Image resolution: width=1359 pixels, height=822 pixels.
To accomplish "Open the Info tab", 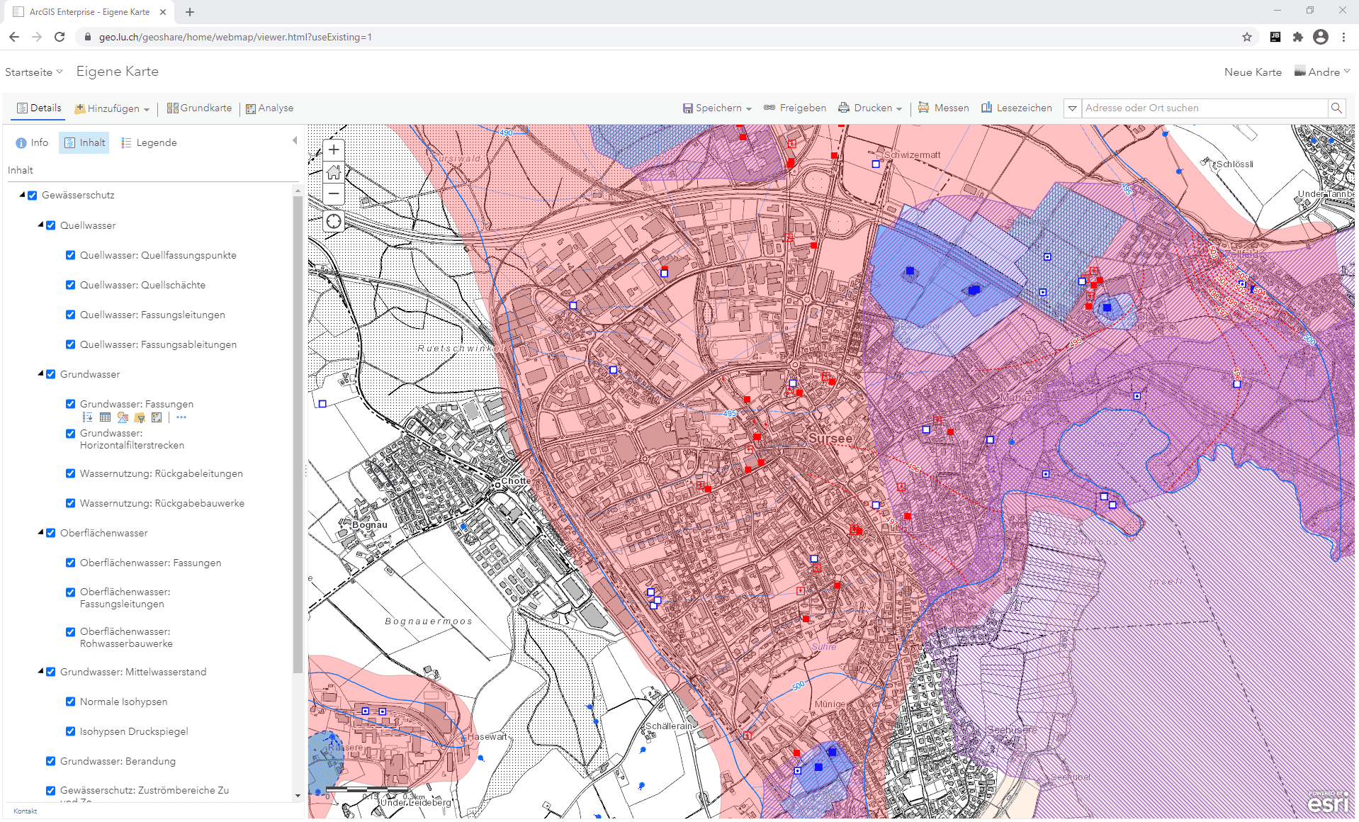I will pos(32,142).
